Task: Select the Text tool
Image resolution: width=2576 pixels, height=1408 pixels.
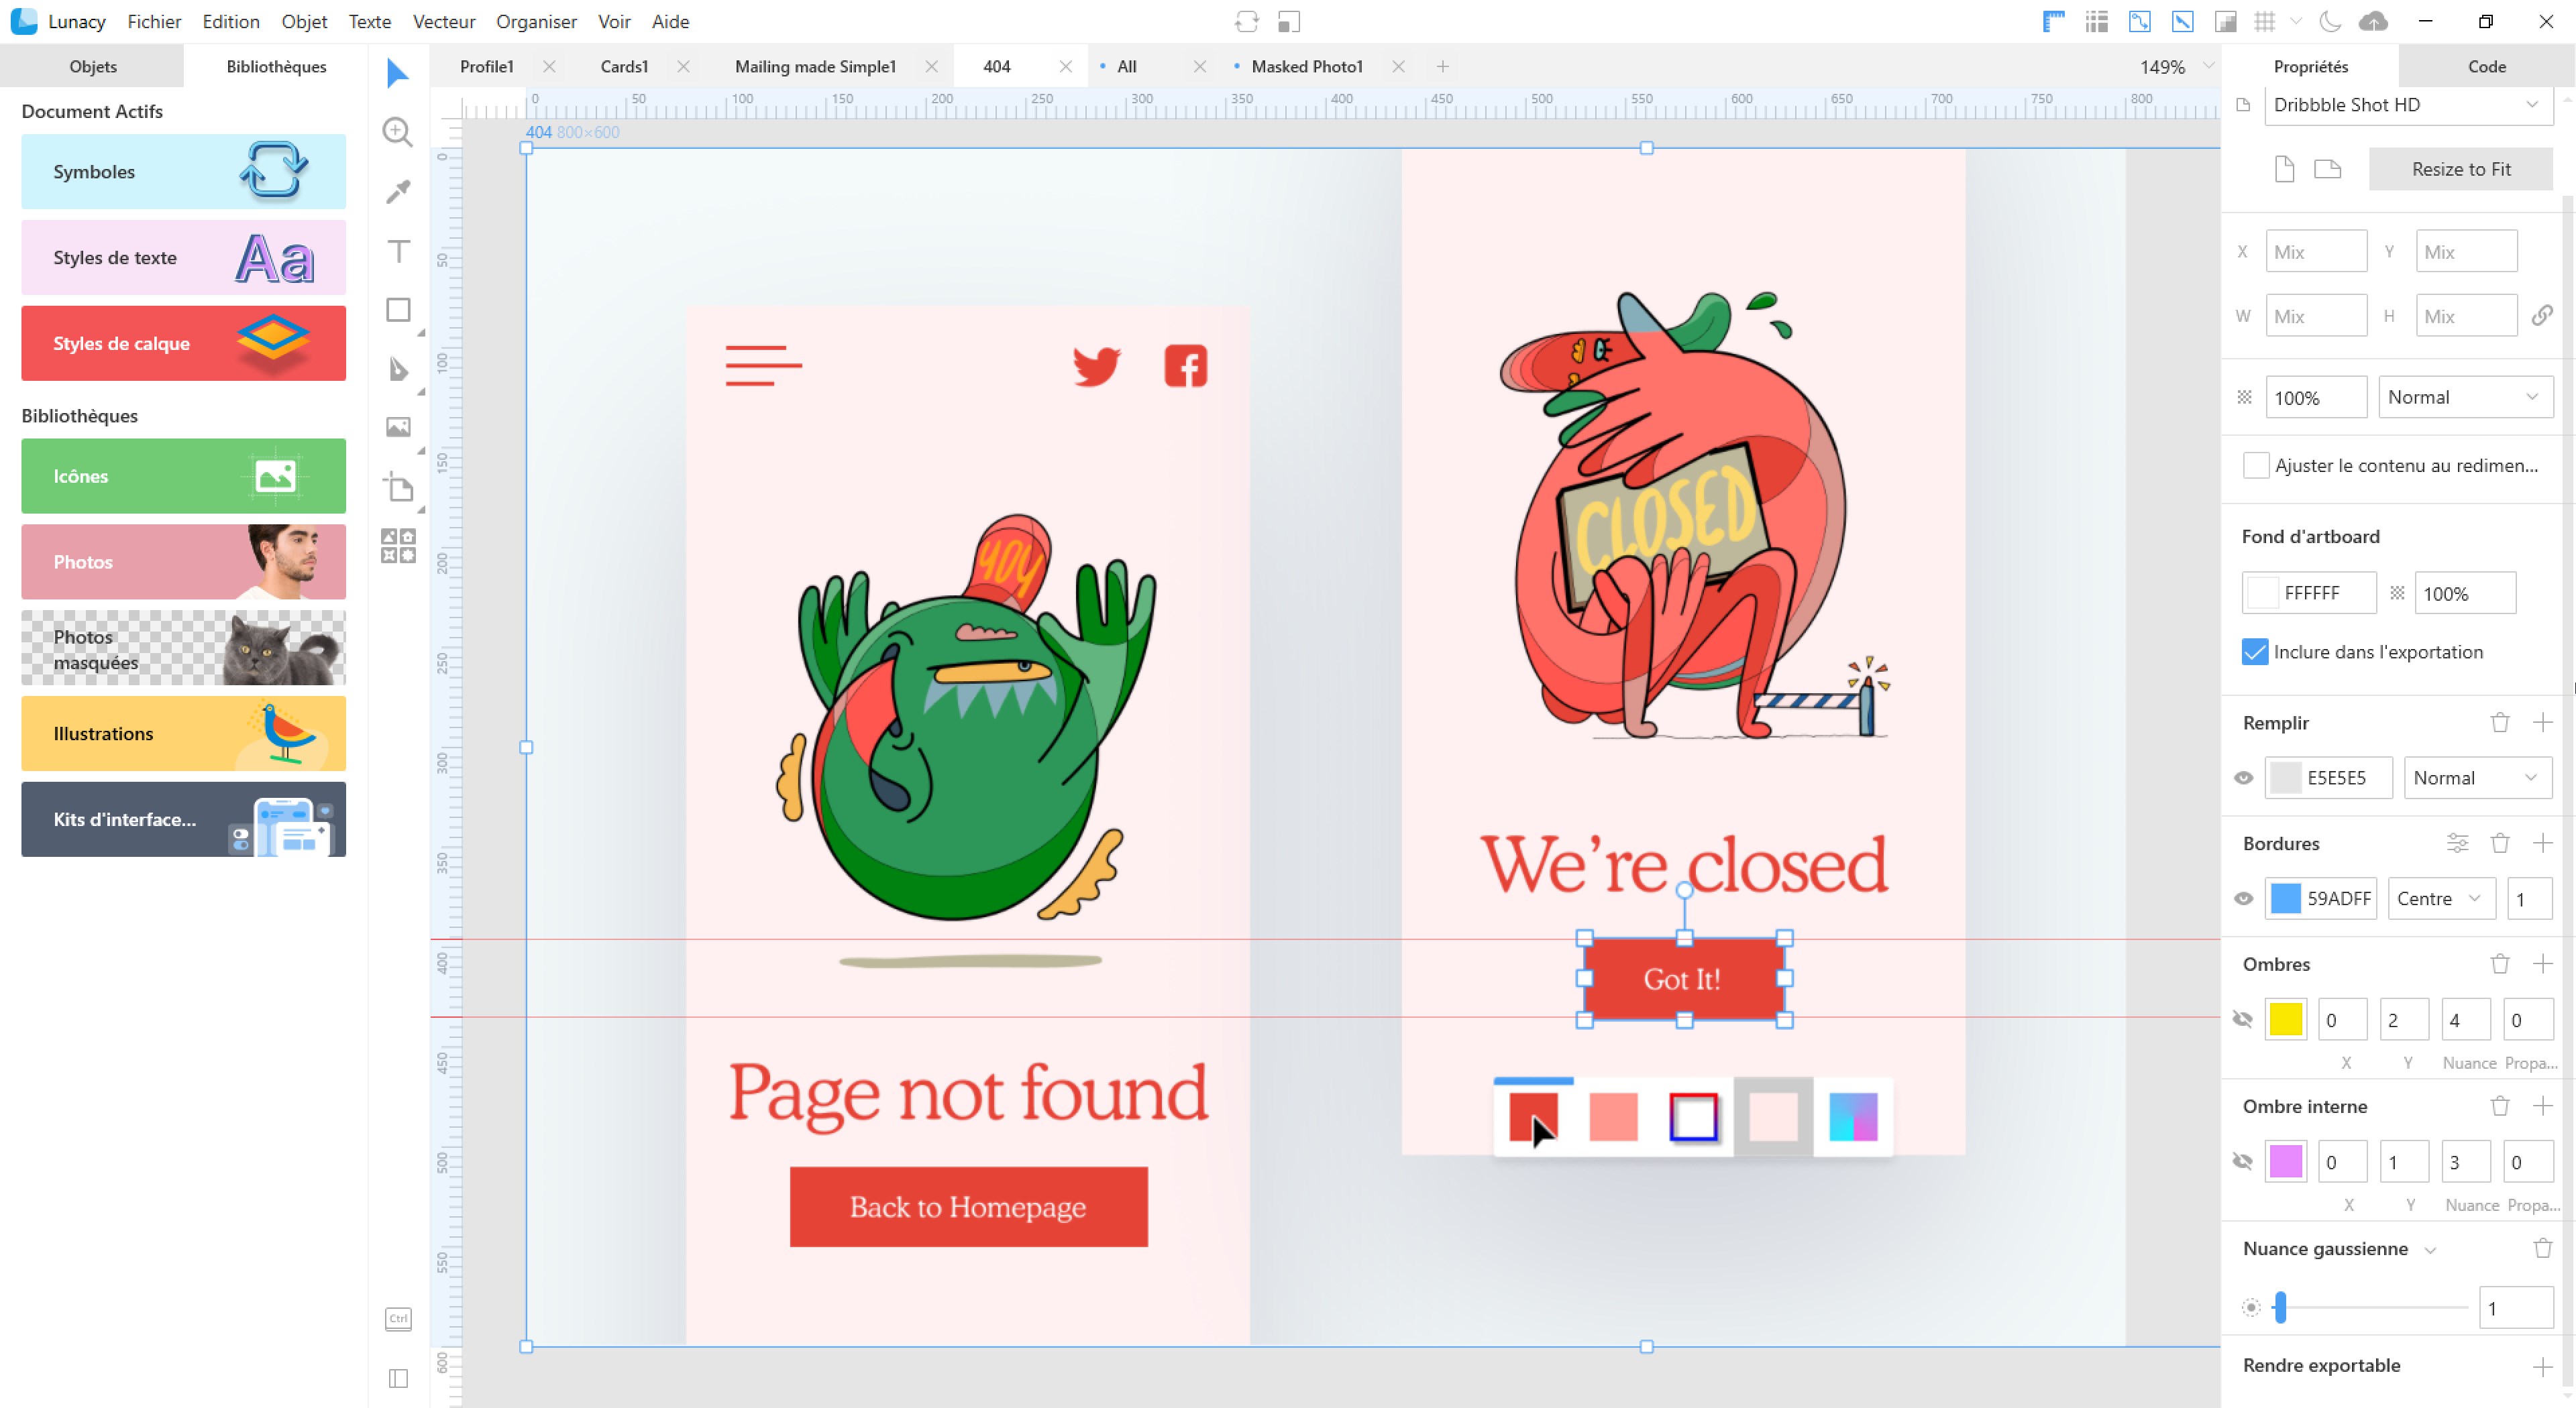Action: coord(397,251)
